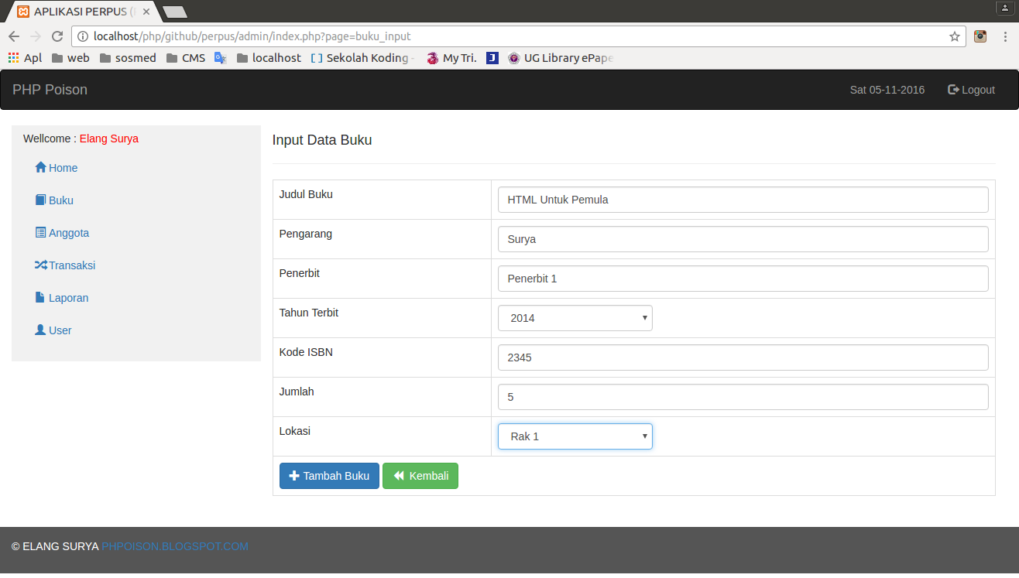
Task: Open the Sekolah Koding bookmark
Action: coord(362,57)
